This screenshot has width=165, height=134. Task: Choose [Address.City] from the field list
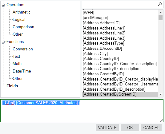[95, 53]
